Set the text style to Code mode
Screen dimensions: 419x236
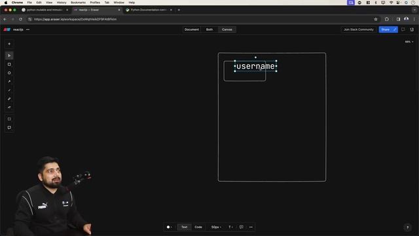point(198,227)
